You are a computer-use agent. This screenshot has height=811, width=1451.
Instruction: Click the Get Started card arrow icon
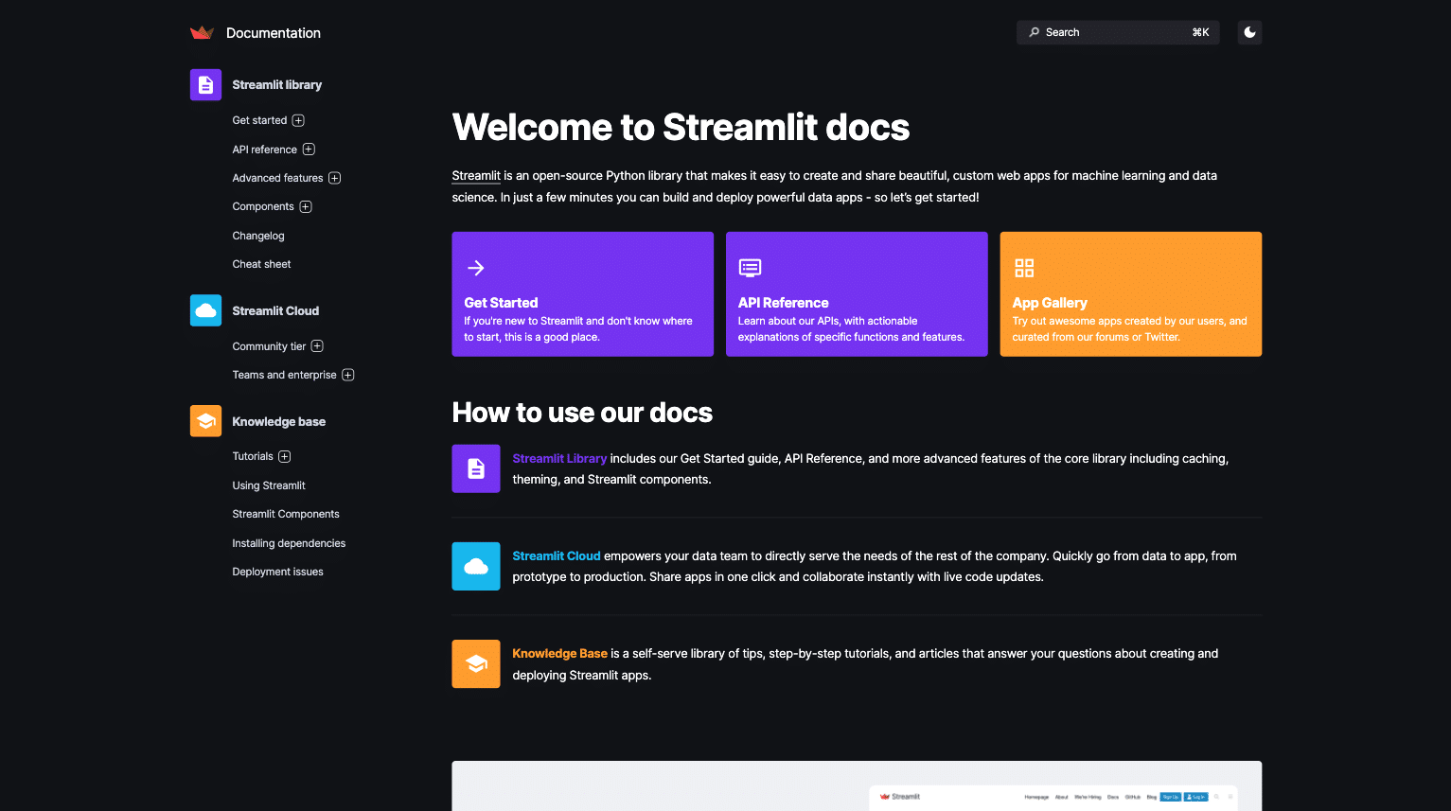click(x=476, y=268)
